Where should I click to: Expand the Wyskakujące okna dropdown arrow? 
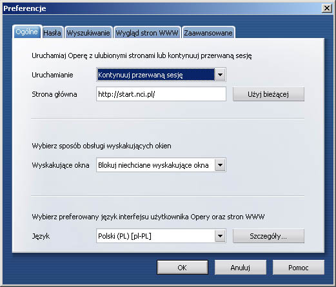click(x=220, y=165)
